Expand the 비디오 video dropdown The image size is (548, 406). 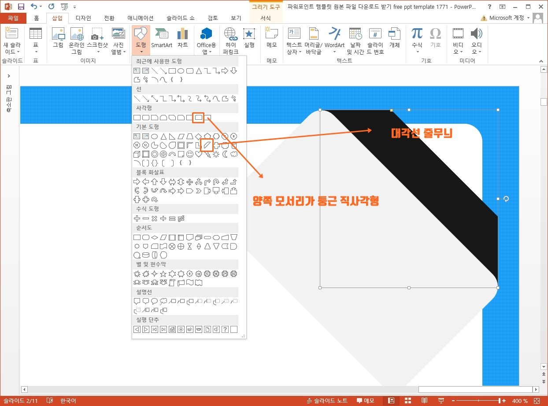[x=458, y=48]
